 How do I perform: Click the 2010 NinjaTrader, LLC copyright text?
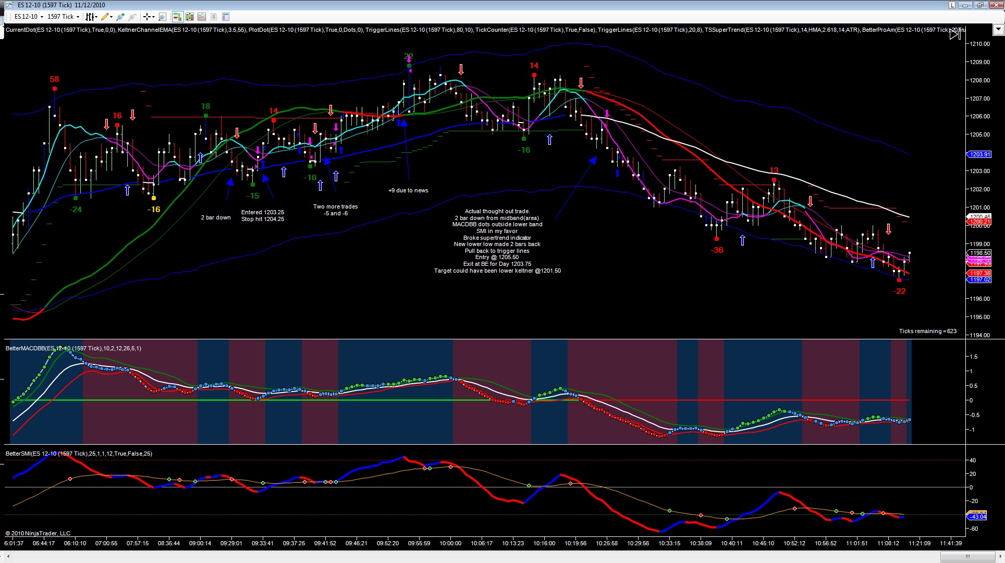pyautogui.click(x=38, y=533)
